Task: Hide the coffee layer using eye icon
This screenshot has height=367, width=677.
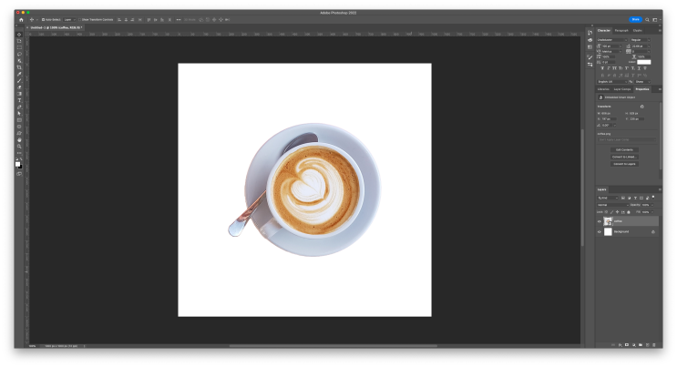Action: [600, 221]
